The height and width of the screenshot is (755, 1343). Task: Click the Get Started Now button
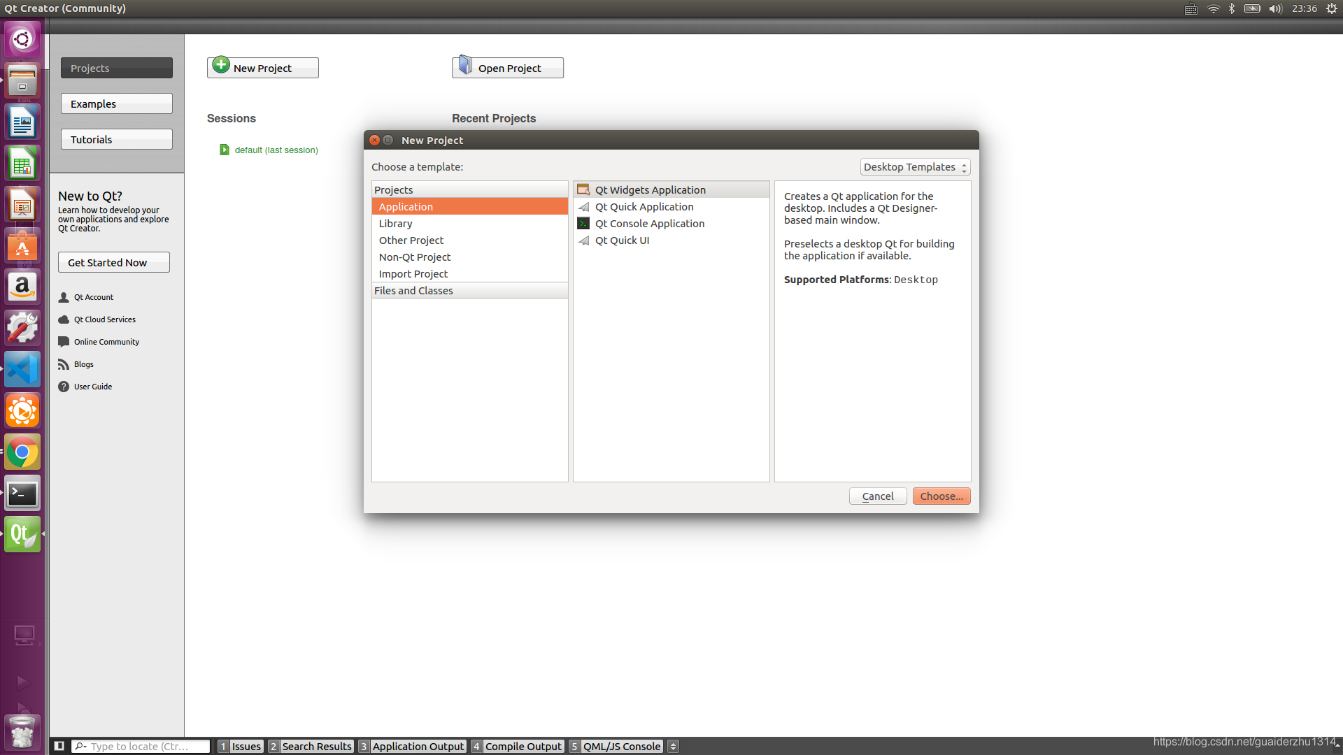pyautogui.click(x=114, y=262)
